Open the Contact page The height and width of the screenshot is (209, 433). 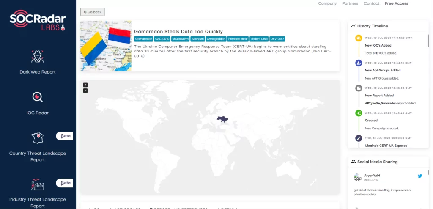(371, 3)
